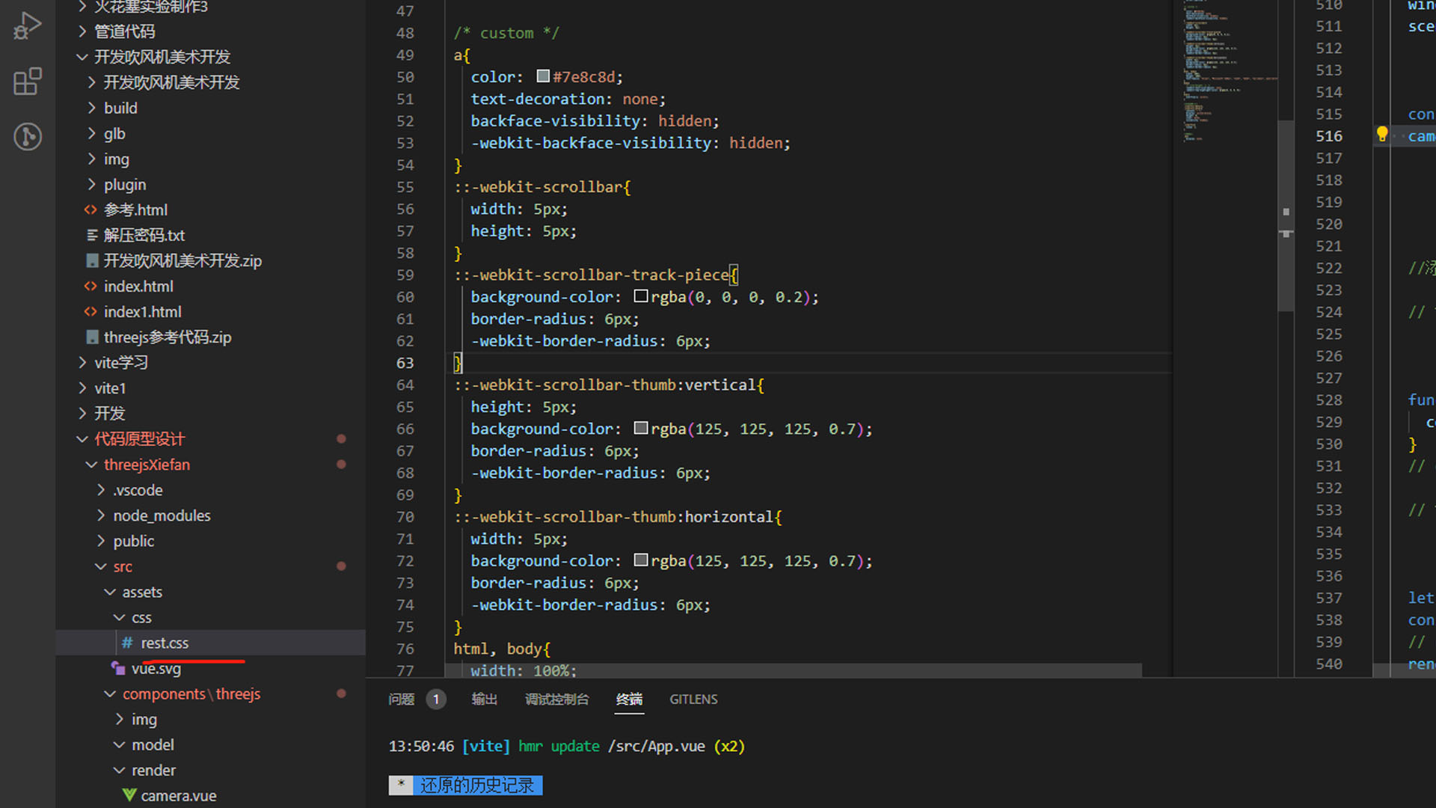Click the problems count badge showing 1
The height and width of the screenshot is (808, 1436).
(436, 699)
